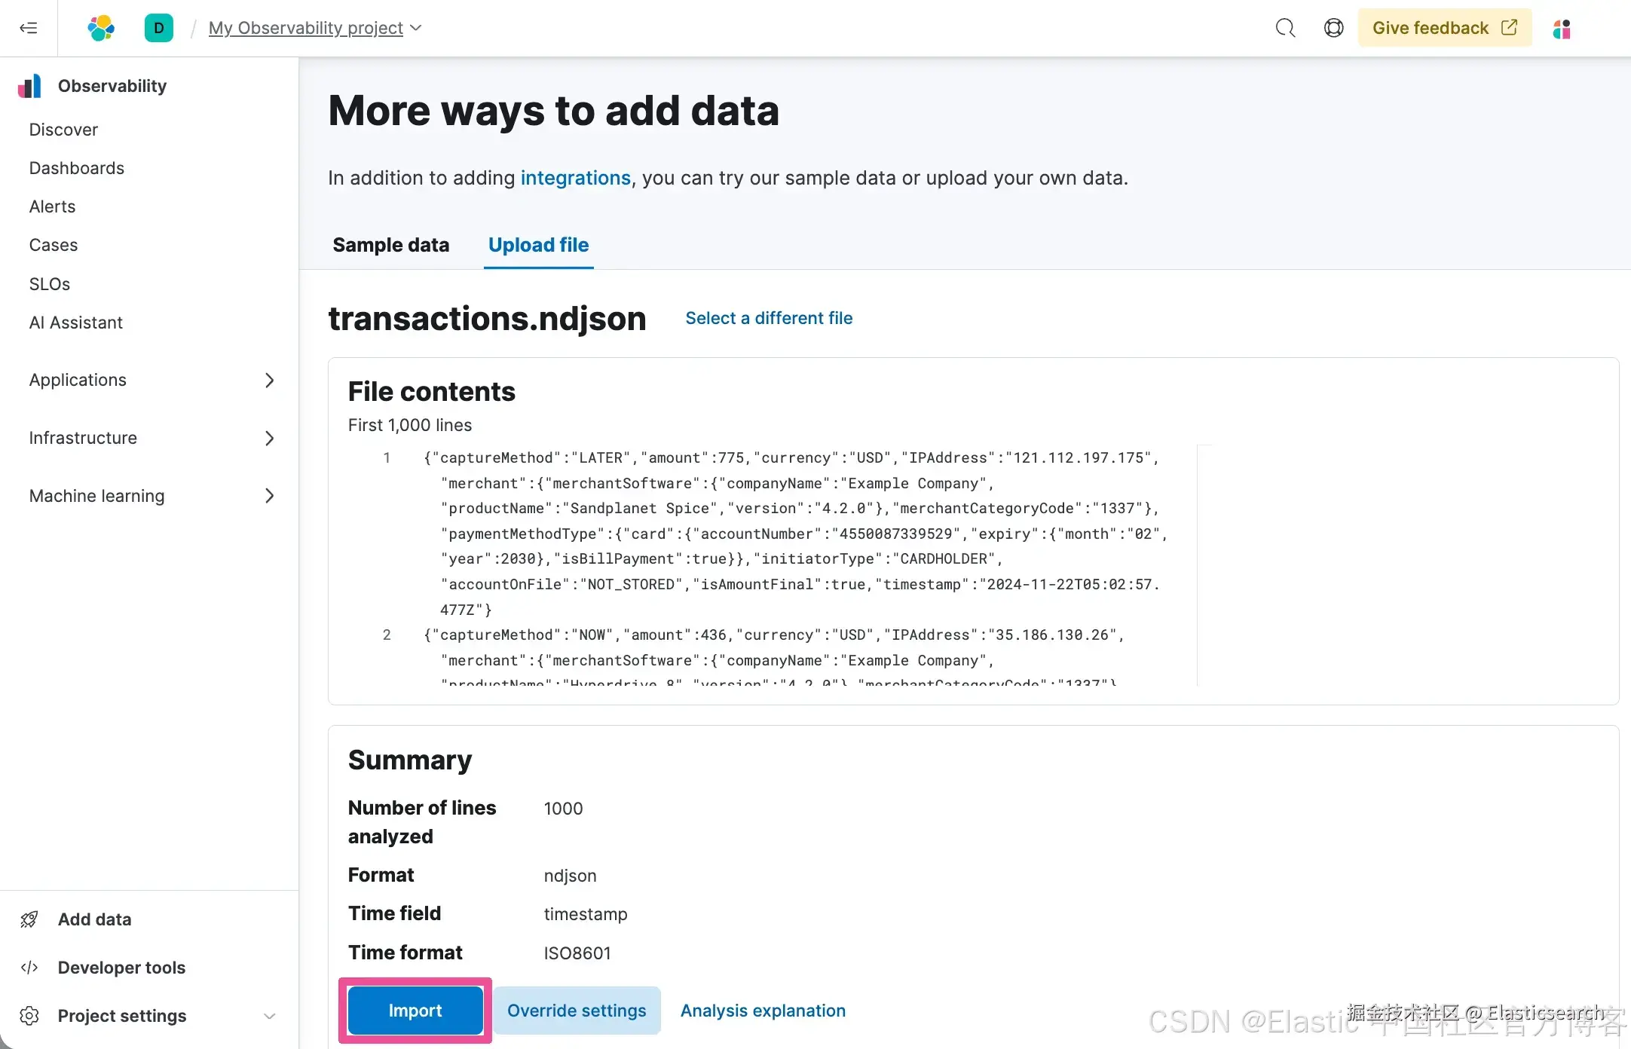
Task: Expand the Machine learning section
Action: click(269, 496)
